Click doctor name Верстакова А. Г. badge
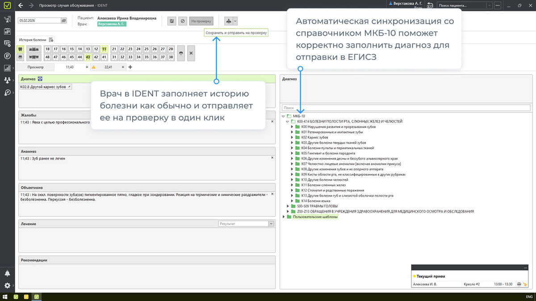 tap(112, 24)
